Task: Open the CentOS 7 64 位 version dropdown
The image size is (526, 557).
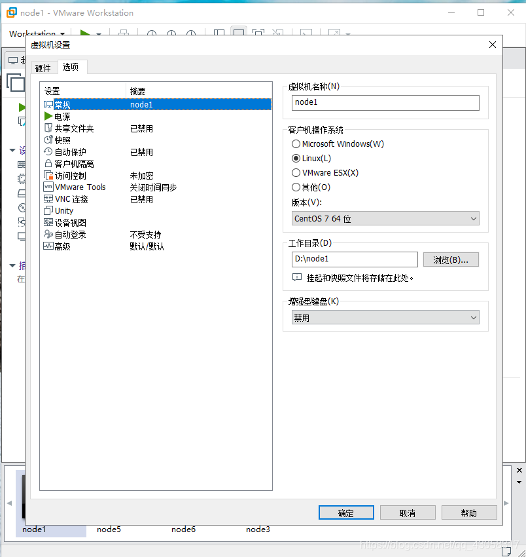Action: pos(385,218)
